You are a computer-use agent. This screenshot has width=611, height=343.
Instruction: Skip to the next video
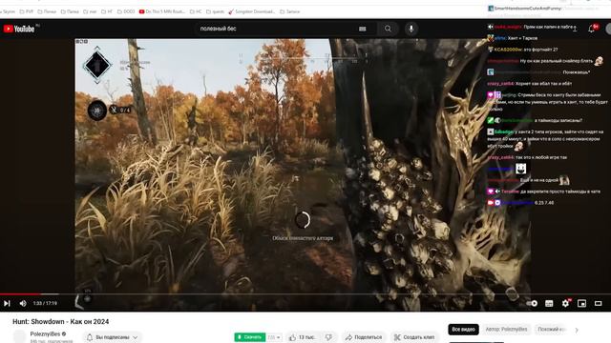pyautogui.click(x=7, y=303)
